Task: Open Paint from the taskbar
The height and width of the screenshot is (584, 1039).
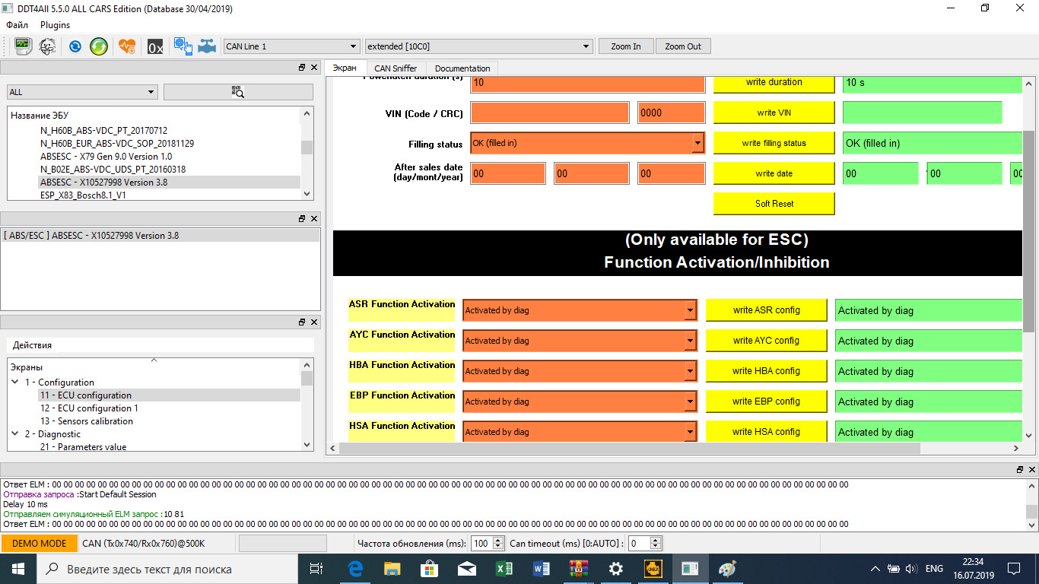Action: click(728, 569)
